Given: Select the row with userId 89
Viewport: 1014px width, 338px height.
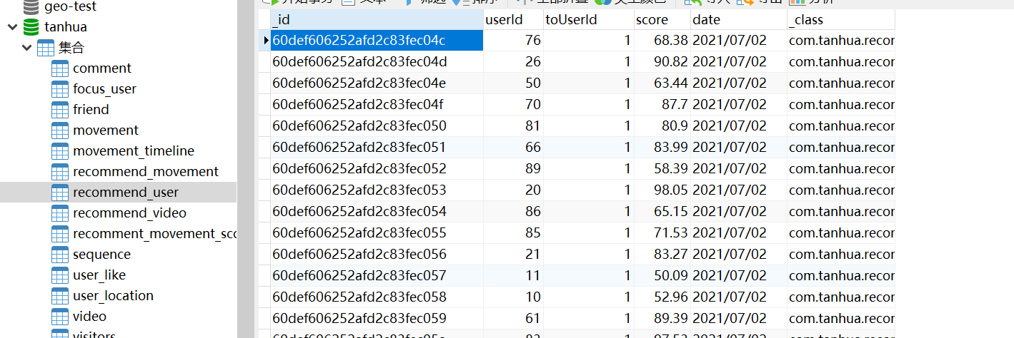Looking at the screenshot, I should [x=582, y=169].
